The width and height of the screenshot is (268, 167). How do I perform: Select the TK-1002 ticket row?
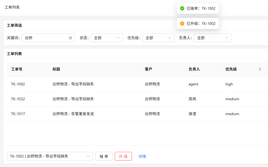click(x=18, y=84)
